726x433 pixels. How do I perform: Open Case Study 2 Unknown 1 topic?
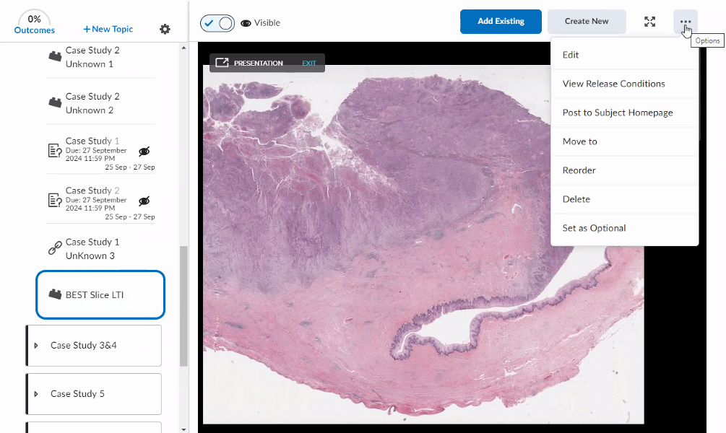(x=92, y=57)
